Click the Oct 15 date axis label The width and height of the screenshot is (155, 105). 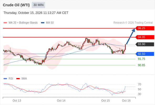pos(105,101)
